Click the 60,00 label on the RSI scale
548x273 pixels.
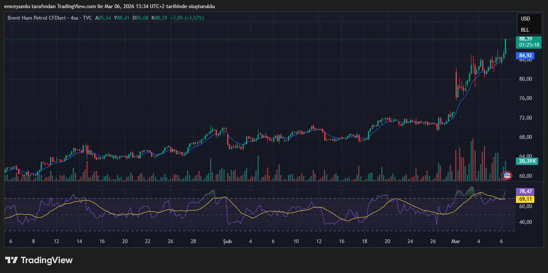[x=525, y=206]
